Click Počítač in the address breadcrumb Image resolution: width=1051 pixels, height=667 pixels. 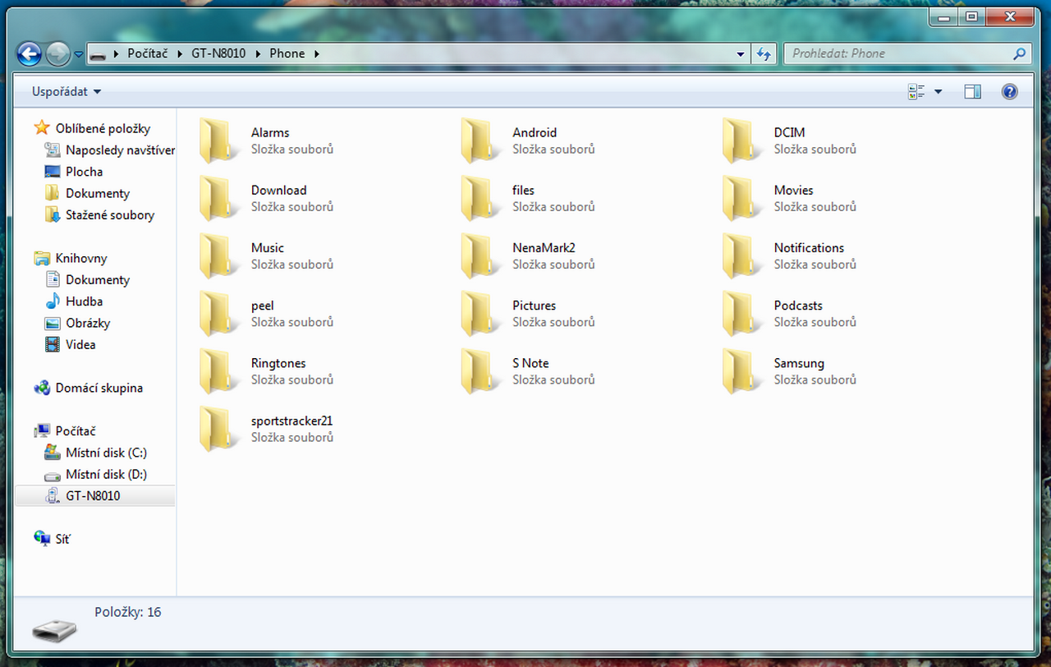[147, 53]
